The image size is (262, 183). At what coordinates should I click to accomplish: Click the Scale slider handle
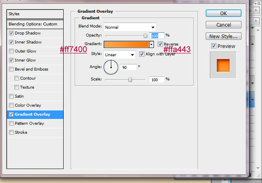(130, 80)
